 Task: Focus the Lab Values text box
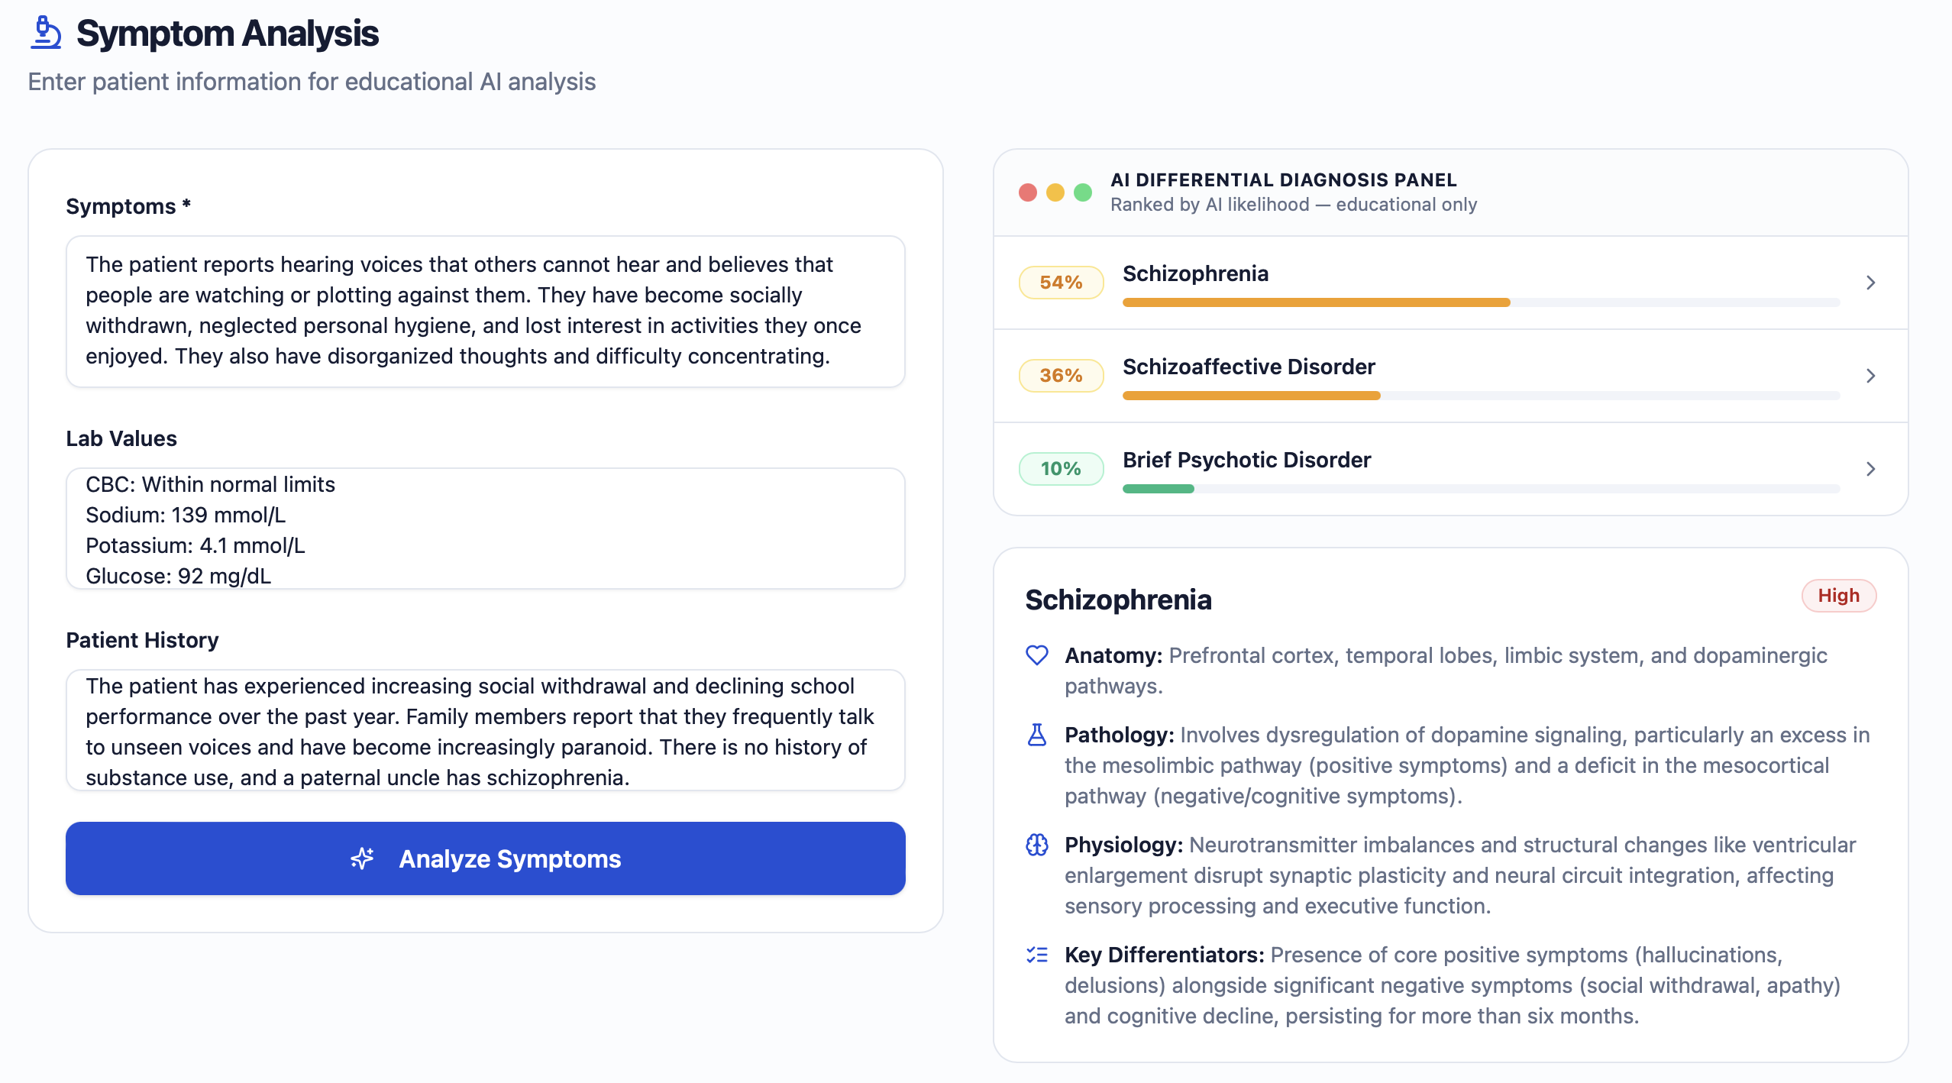point(486,529)
